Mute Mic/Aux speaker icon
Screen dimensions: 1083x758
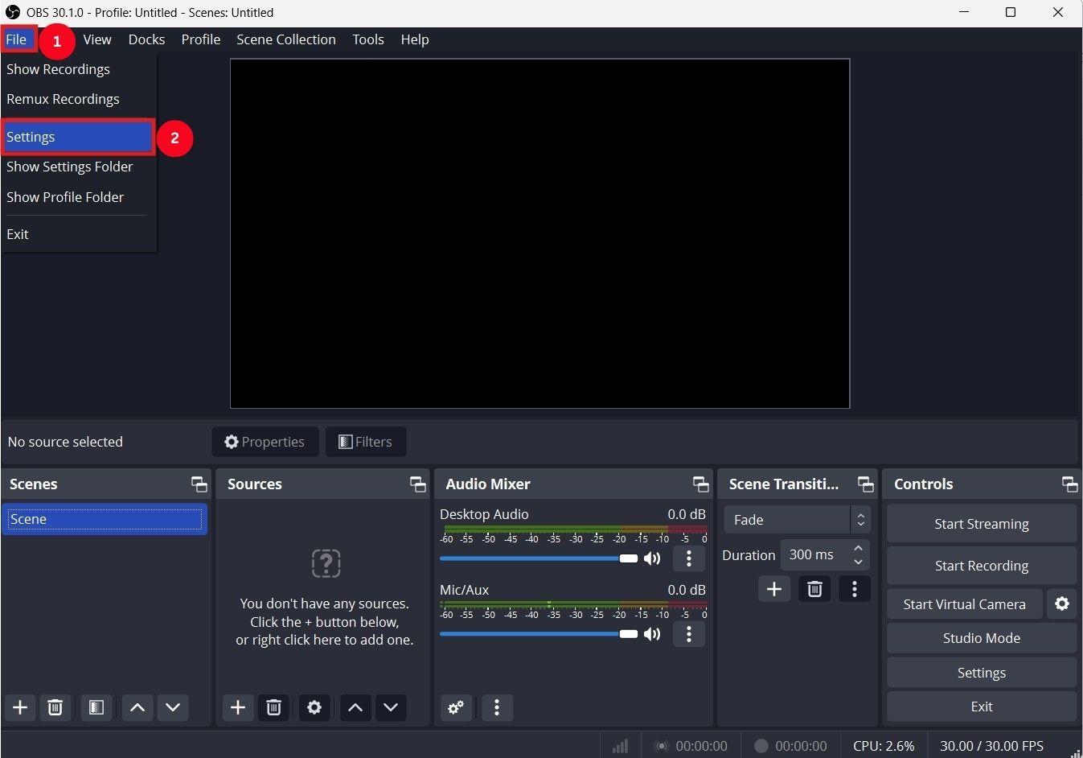pyautogui.click(x=652, y=634)
